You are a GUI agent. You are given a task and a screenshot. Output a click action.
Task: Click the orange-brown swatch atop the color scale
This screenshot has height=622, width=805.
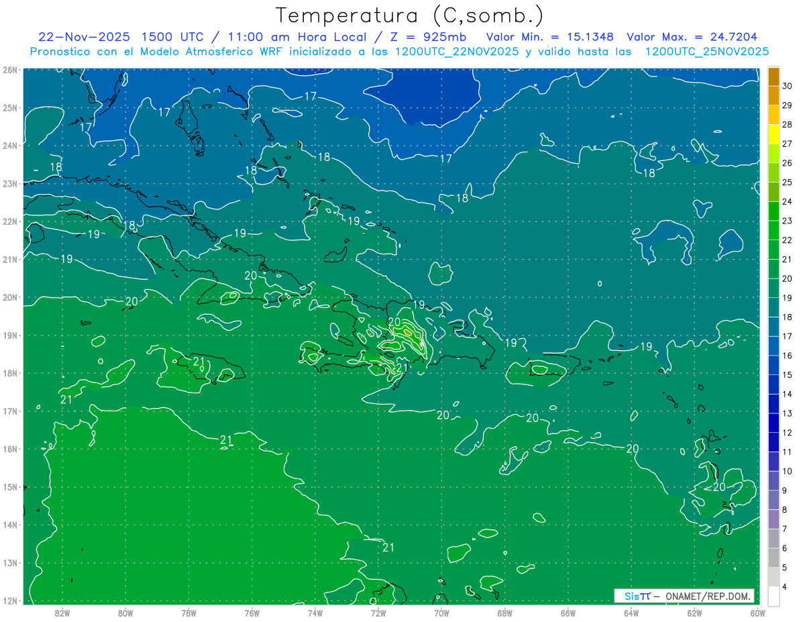[773, 76]
